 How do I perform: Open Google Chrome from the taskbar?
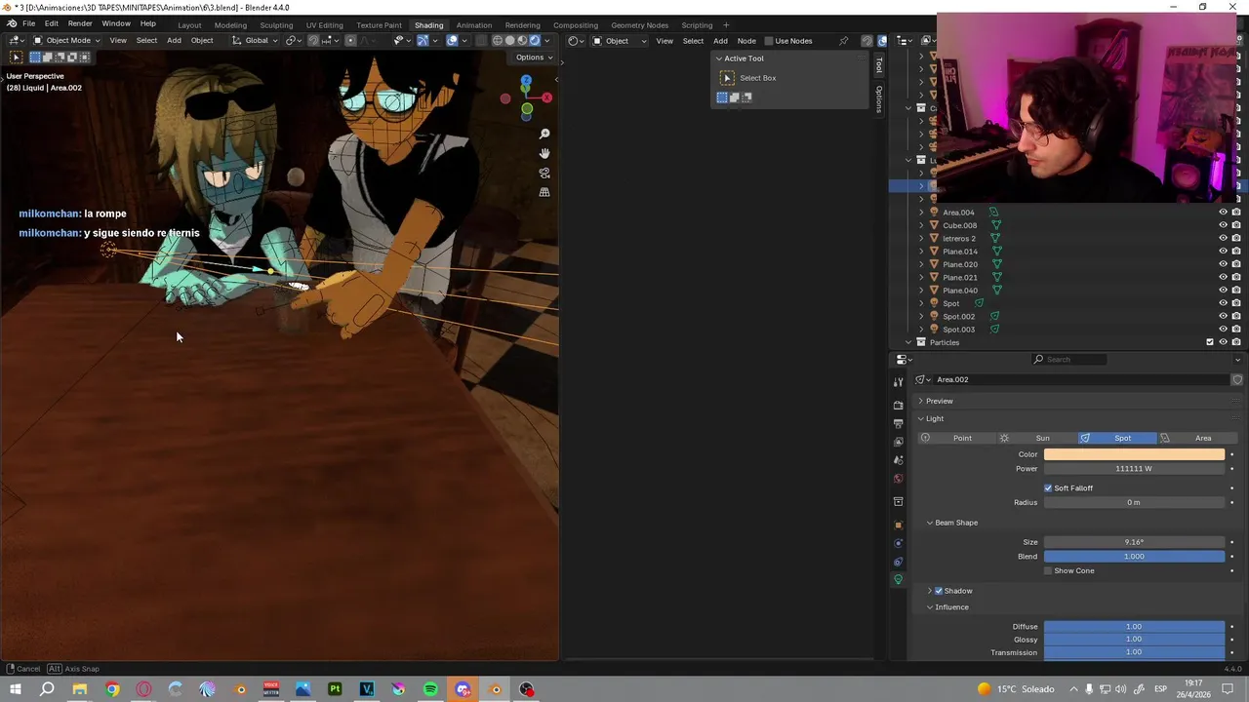(x=112, y=689)
